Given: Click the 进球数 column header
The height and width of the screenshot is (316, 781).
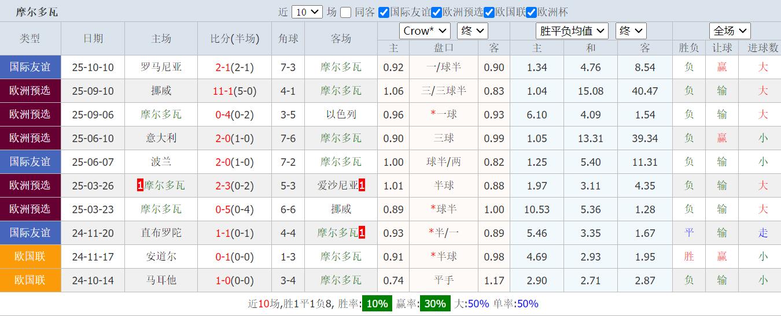Looking at the screenshot, I should click(x=762, y=48).
